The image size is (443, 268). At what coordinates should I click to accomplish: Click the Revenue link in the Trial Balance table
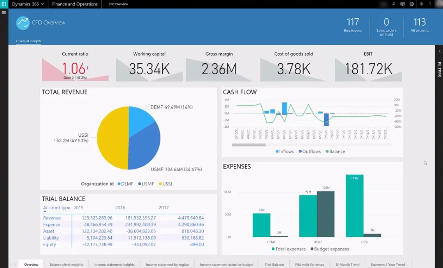[52, 218]
